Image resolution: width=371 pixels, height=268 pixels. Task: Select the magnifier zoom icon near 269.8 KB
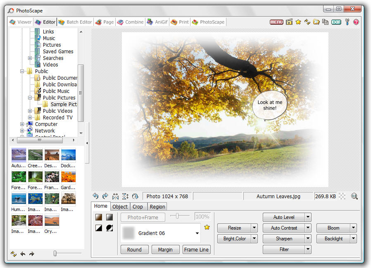pyautogui.click(x=354, y=196)
